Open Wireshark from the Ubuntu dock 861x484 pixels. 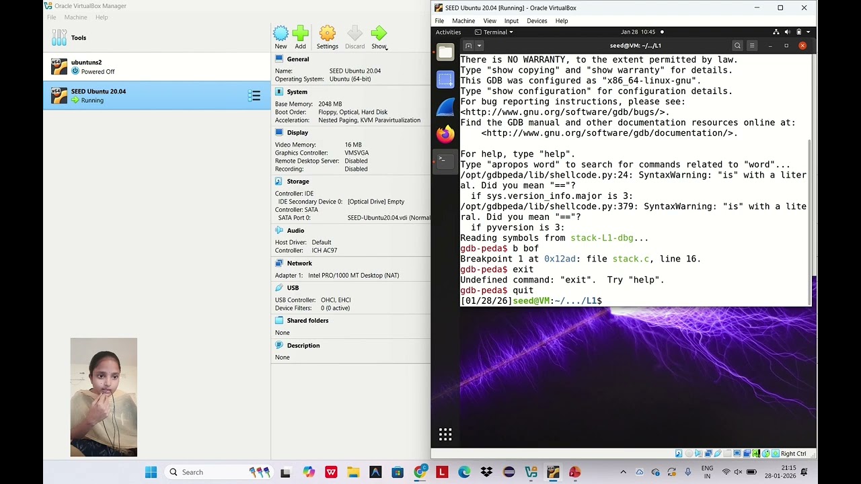(445, 107)
